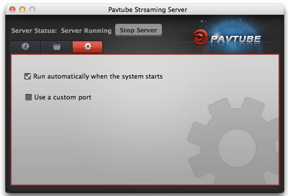The height and width of the screenshot is (196, 288).
Task: Minimize the window with the yellow button
Action: [22, 9]
